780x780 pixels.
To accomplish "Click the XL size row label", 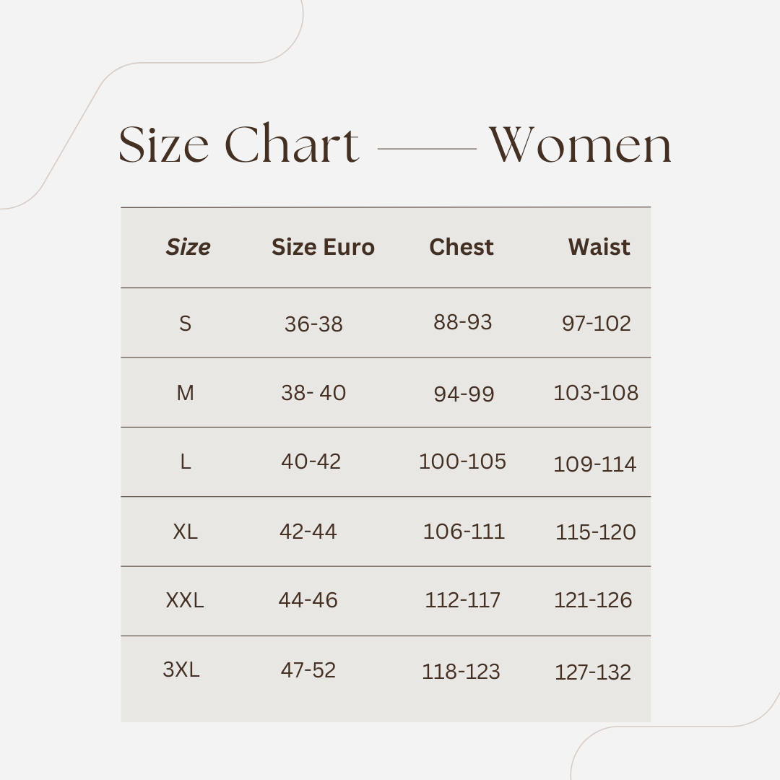I will click(185, 532).
